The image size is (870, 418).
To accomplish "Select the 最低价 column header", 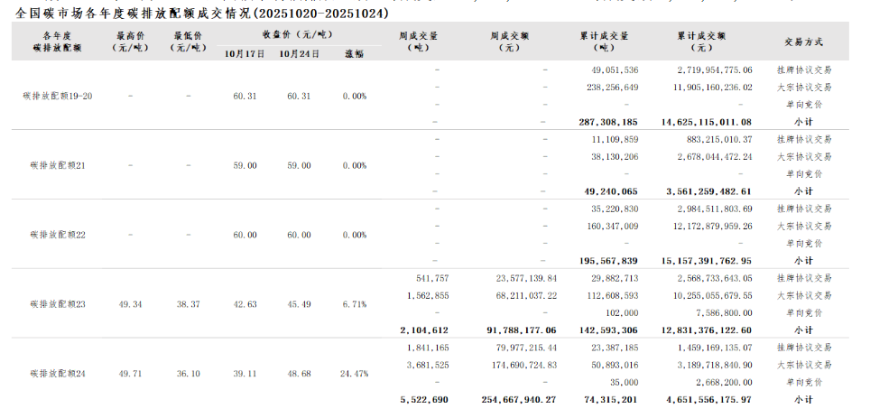I will tap(189, 41).
